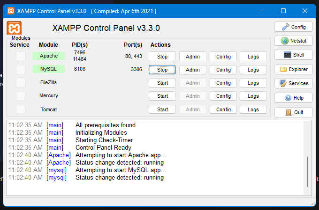
Task: Open Tomcat Config menu
Action: (223, 109)
